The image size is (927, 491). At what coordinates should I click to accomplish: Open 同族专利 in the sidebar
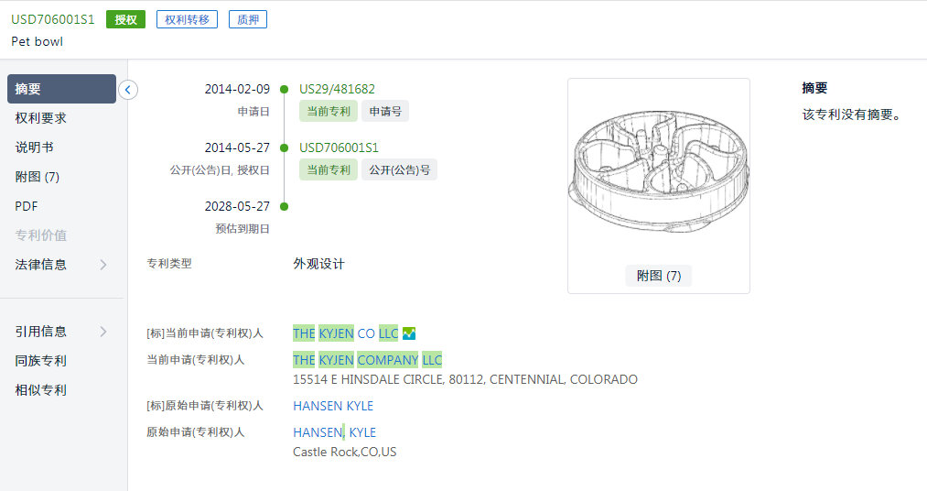41,361
